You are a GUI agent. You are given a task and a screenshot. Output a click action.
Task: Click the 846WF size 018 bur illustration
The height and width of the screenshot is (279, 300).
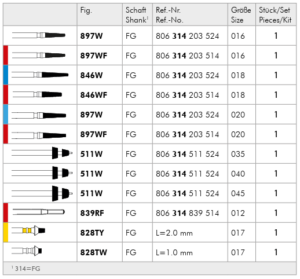pos(37,94)
